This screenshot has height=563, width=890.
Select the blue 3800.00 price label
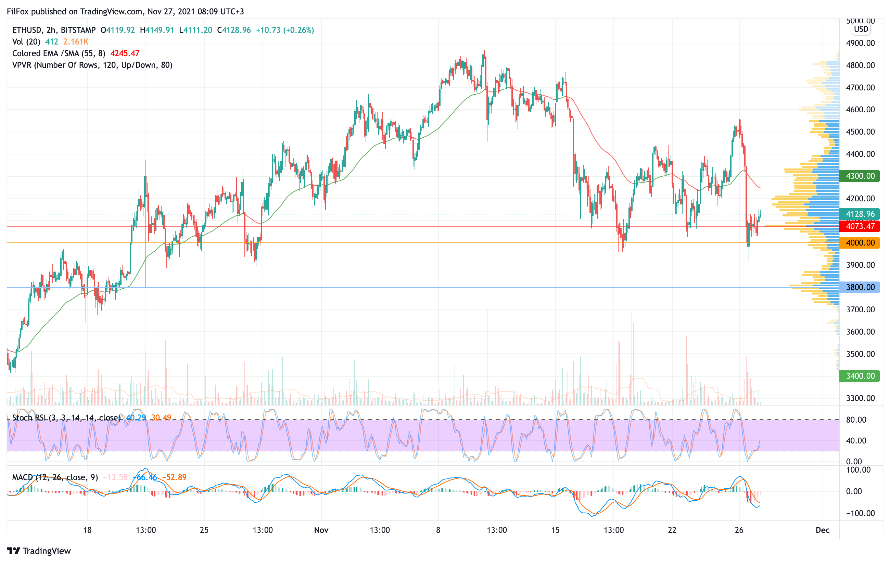(860, 287)
